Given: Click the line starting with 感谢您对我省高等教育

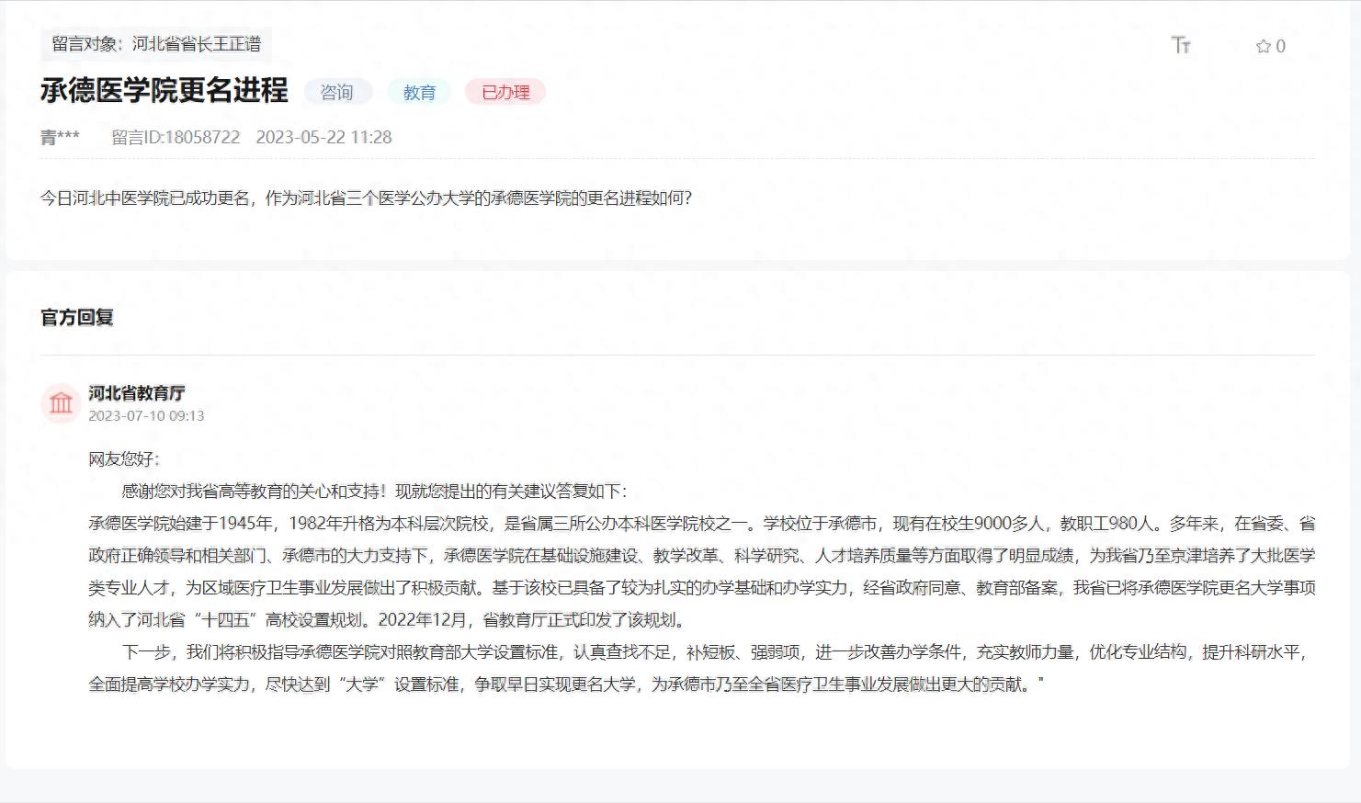Looking at the screenshot, I should (x=374, y=491).
